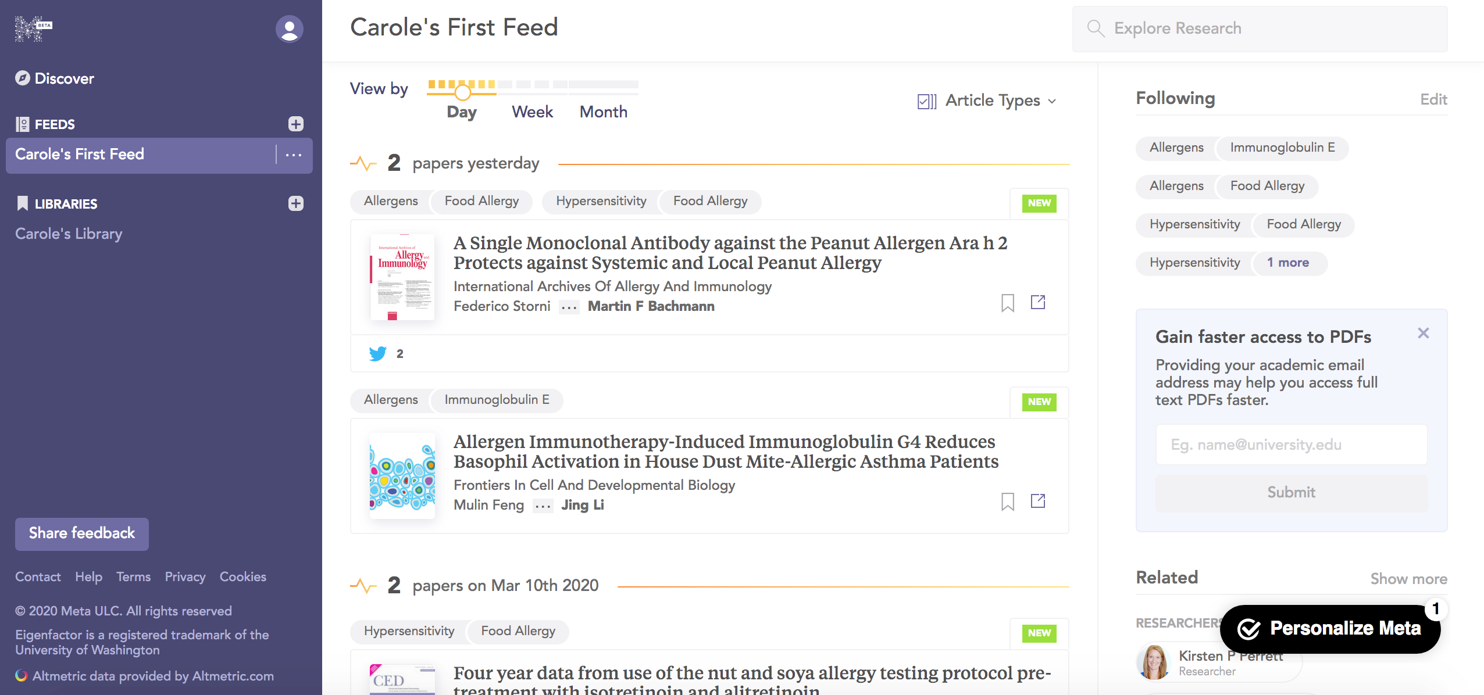Image resolution: width=1484 pixels, height=695 pixels.
Task: Show the 1 more following topic
Action: click(1288, 263)
